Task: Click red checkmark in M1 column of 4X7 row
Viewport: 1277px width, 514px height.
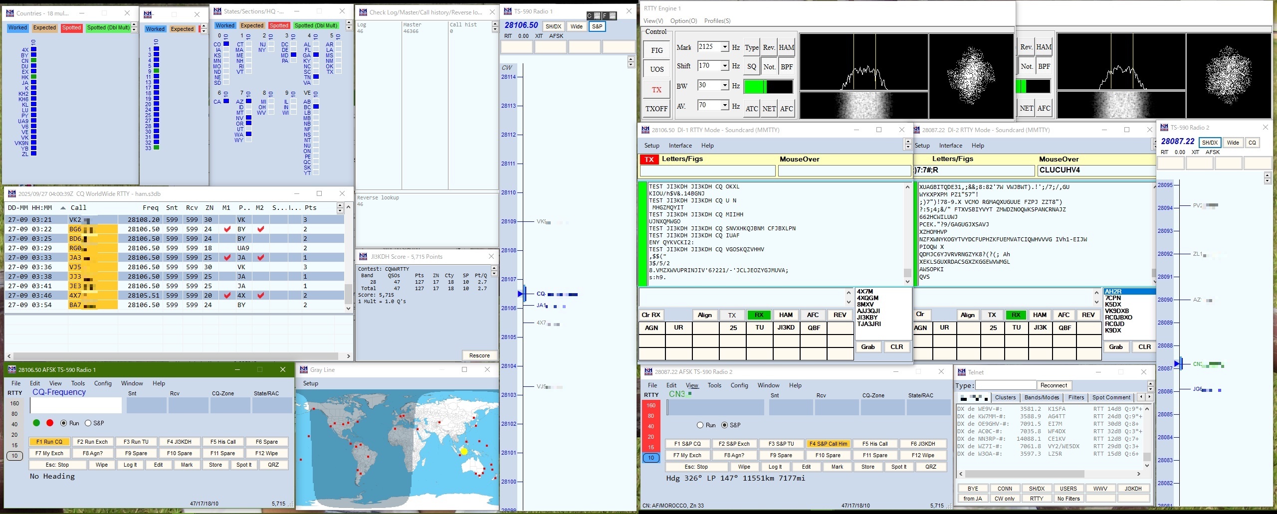Action: (227, 295)
